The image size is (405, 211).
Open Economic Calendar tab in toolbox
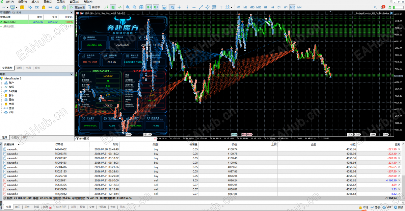tap(61, 207)
